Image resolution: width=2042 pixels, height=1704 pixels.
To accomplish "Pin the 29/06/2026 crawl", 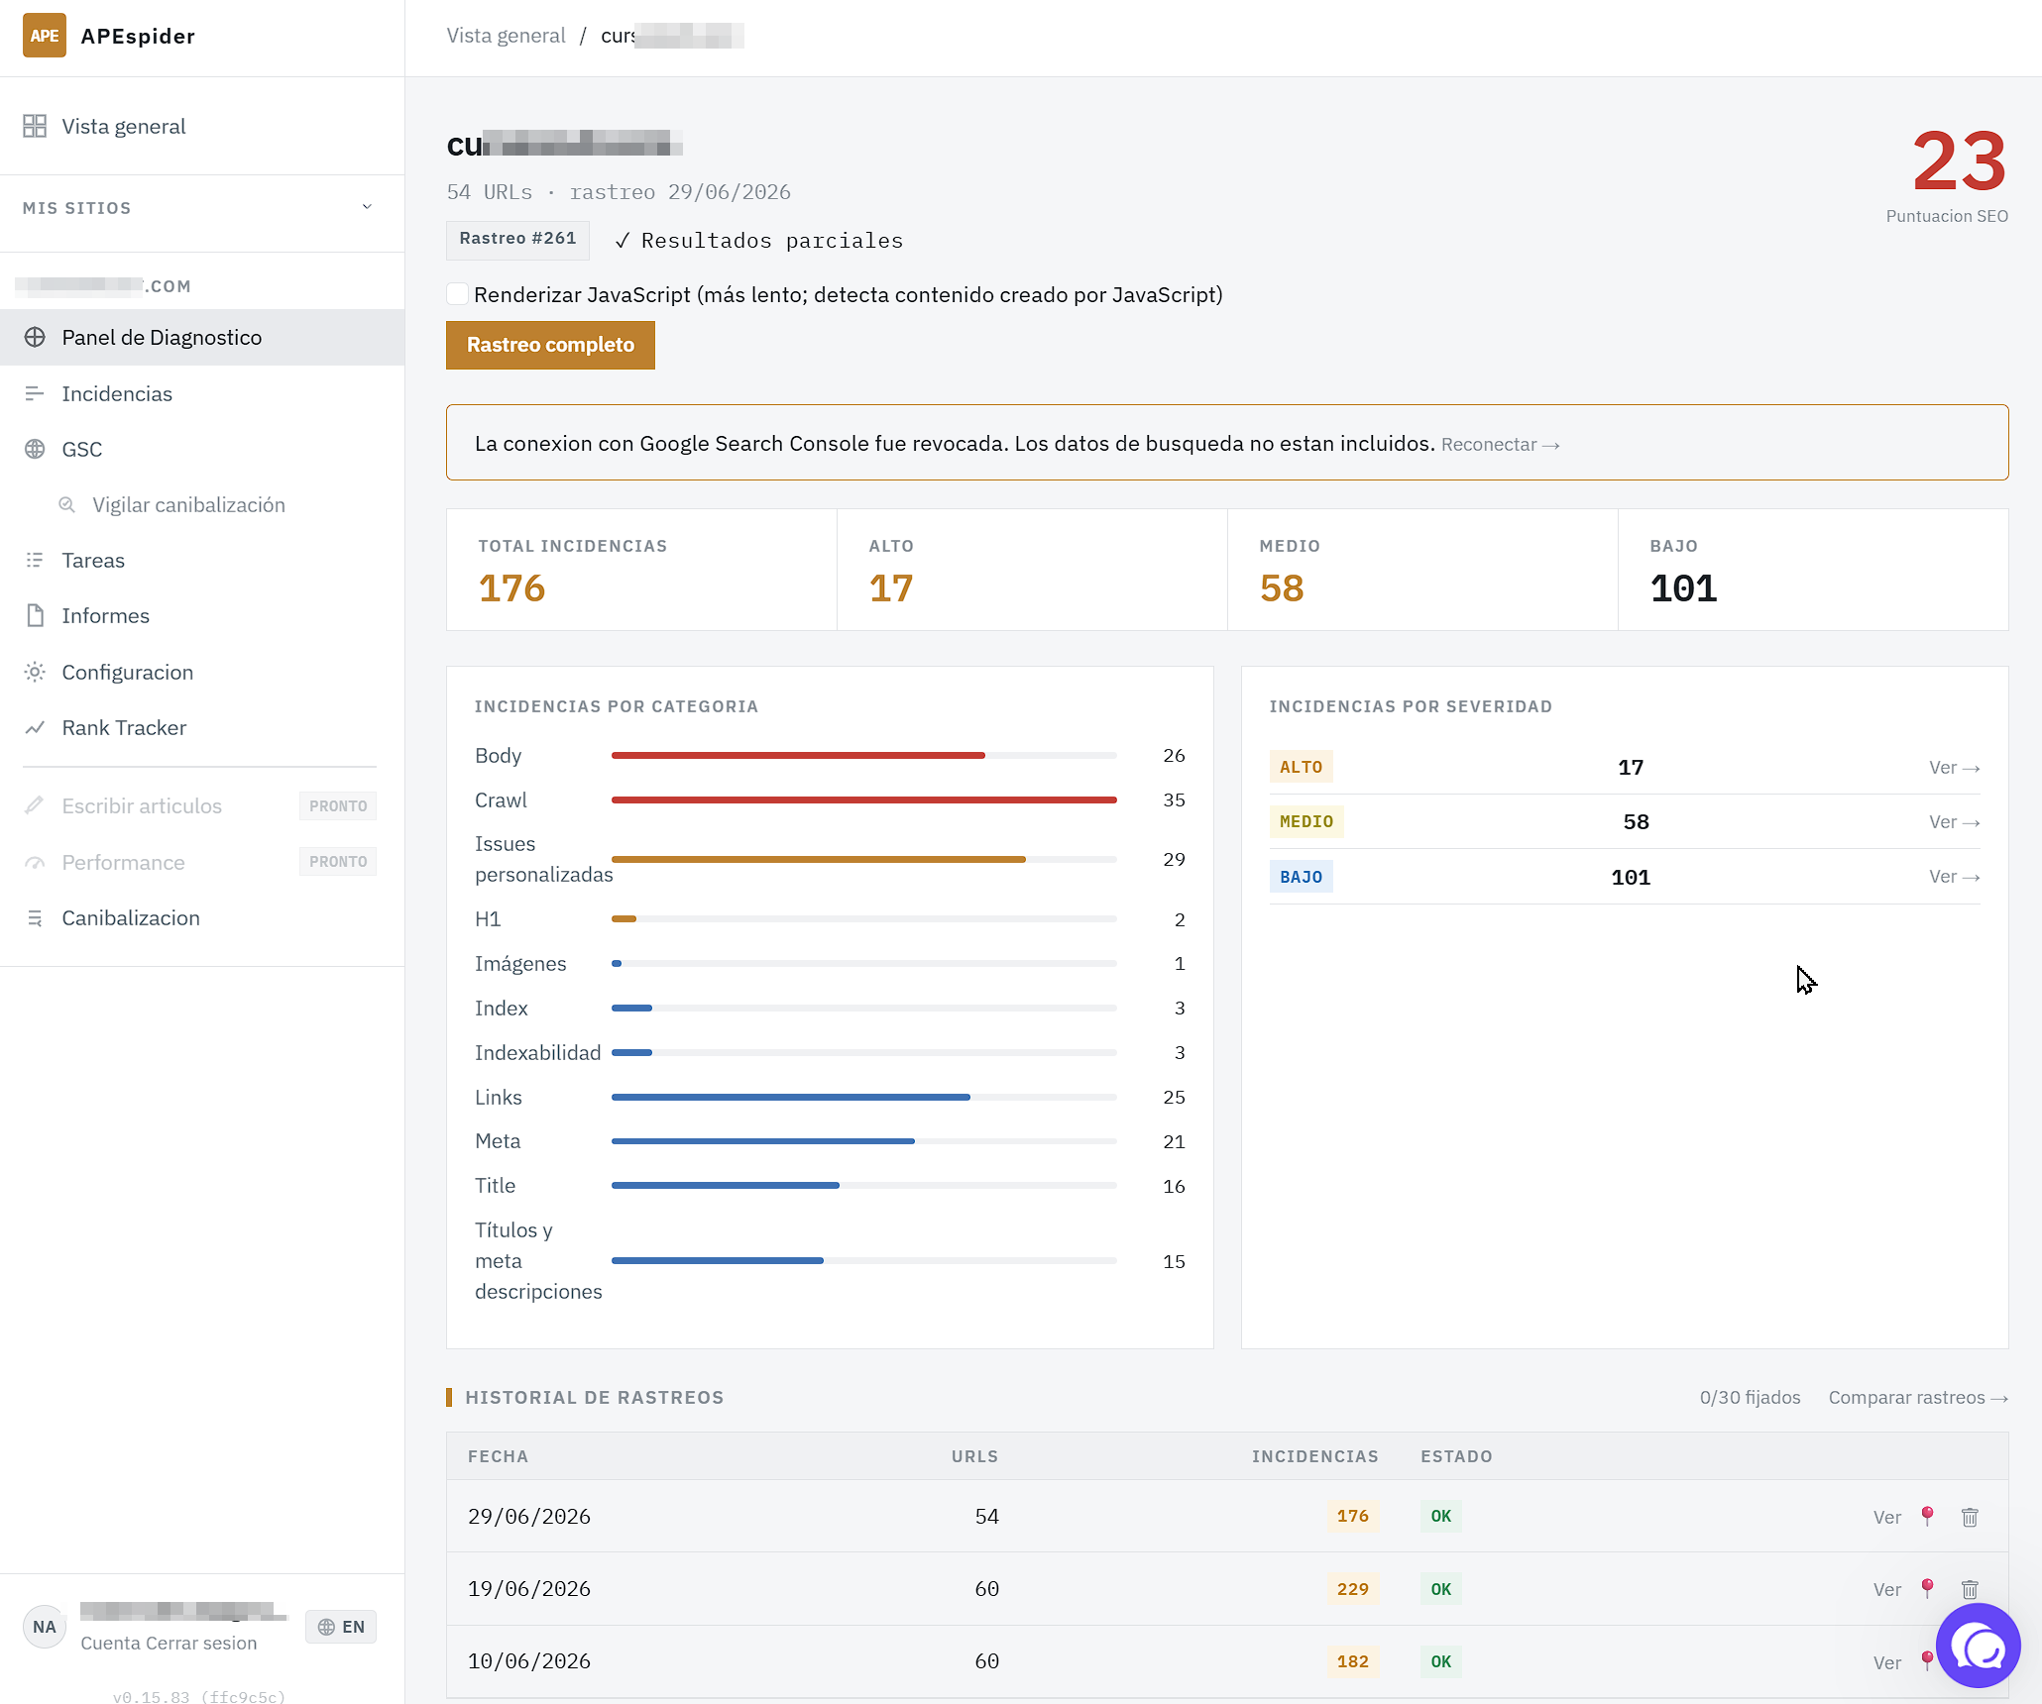I will pyautogui.click(x=1927, y=1516).
